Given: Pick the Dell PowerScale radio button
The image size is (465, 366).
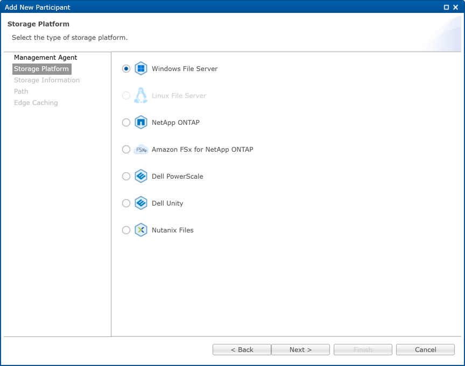Looking at the screenshot, I should click(126, 176).
